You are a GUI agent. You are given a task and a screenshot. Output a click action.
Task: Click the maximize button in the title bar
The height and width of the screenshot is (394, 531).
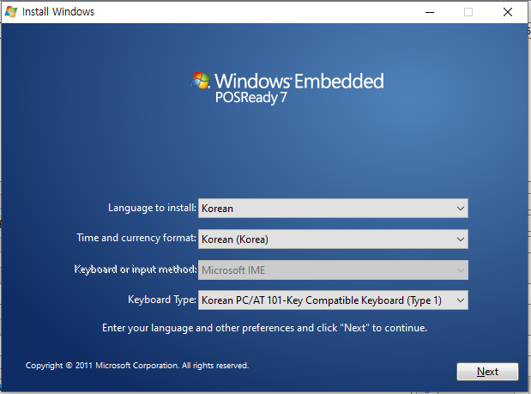[x=468, y=12]
